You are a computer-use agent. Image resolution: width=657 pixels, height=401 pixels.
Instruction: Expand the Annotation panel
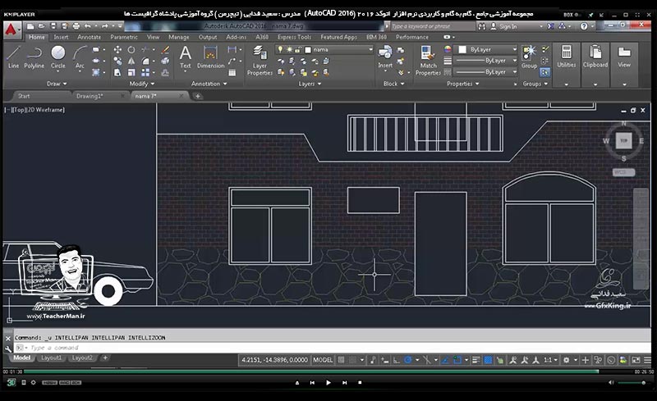coord(209,84)
